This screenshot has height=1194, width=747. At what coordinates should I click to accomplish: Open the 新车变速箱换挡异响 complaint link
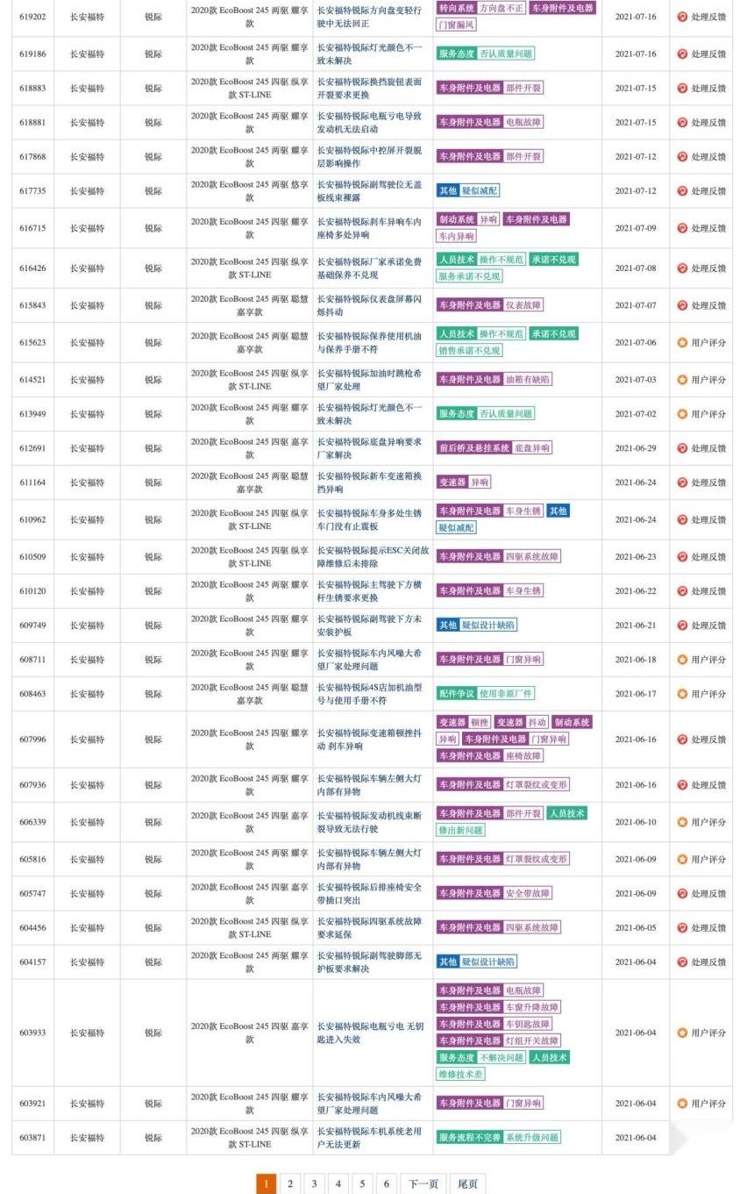click(x=369, y=483)
